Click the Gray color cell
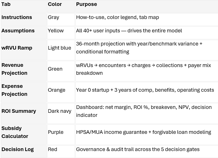Screen dimensions: 218x158 (61, 20)
